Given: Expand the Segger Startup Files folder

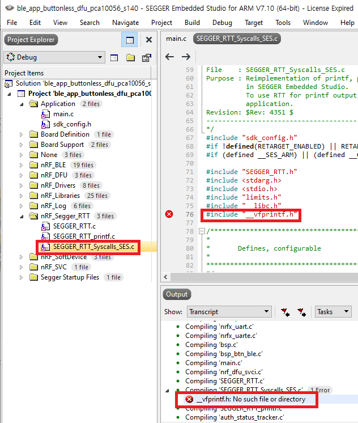Looking at the screenshot, I should click(22, 277).
